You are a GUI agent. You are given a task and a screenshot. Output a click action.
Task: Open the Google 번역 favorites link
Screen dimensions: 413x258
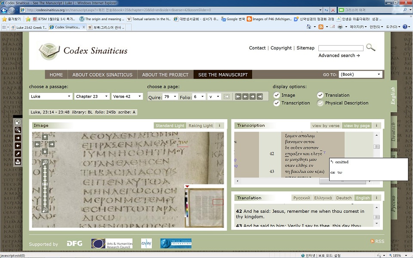(233, 19)
